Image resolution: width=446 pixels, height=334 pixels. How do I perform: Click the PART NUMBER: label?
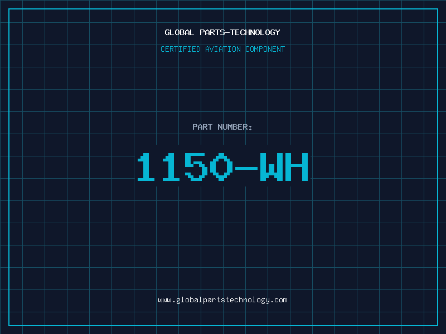222,127
